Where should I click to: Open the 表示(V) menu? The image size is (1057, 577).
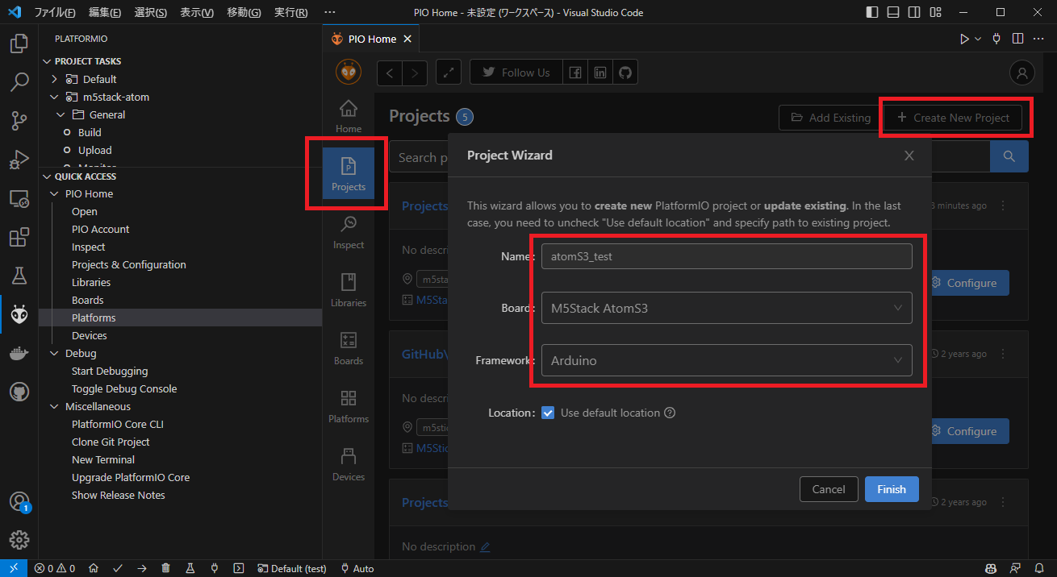[x=197, y=13]
